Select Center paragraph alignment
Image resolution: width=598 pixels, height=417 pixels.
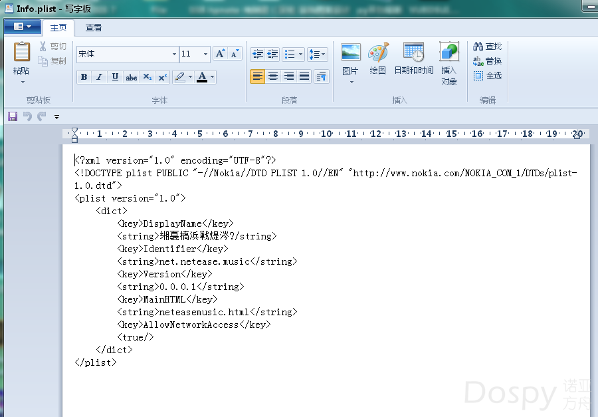coord(273,76)
